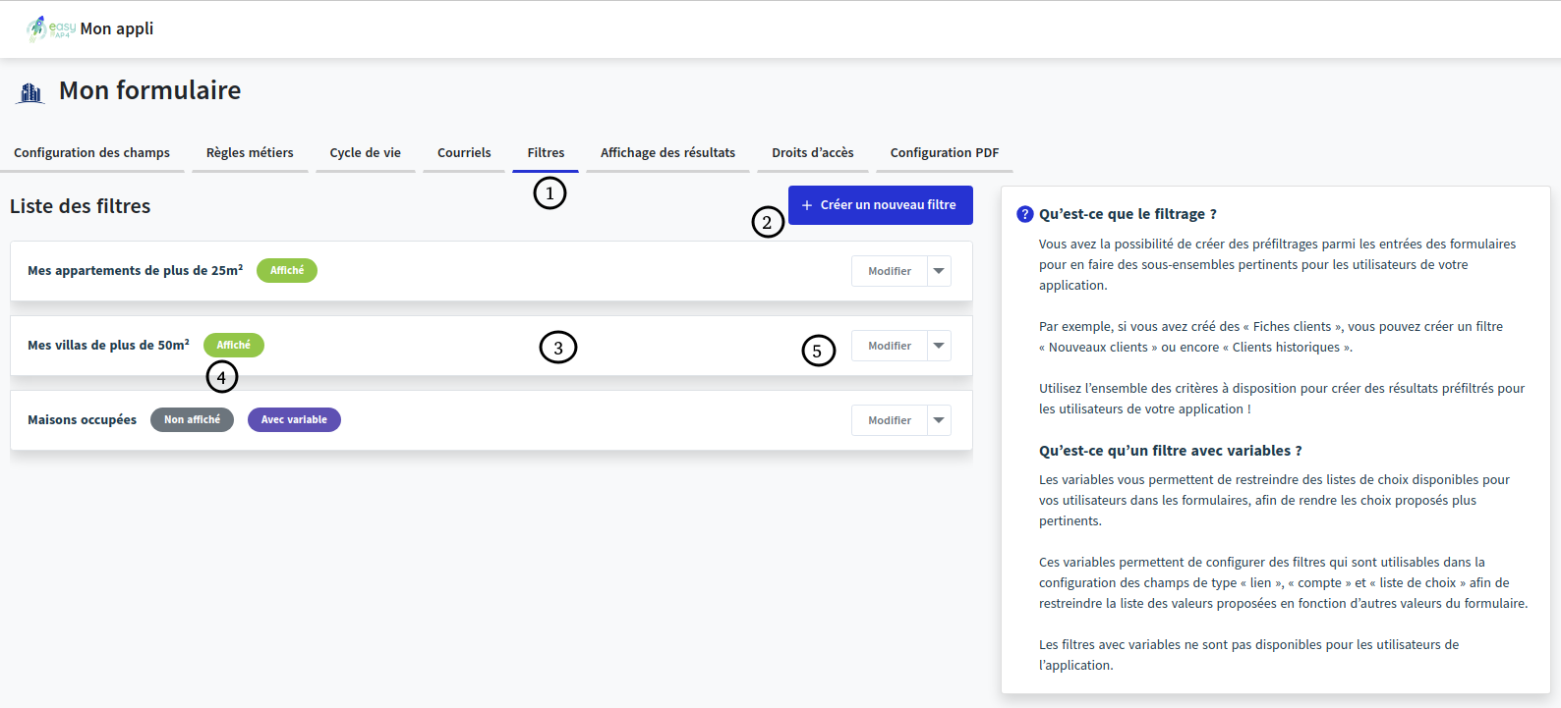The width and height of the screenshot is (1561, 708).
Task: Click Modifier for the villas filter
Action: coord(889,346)
